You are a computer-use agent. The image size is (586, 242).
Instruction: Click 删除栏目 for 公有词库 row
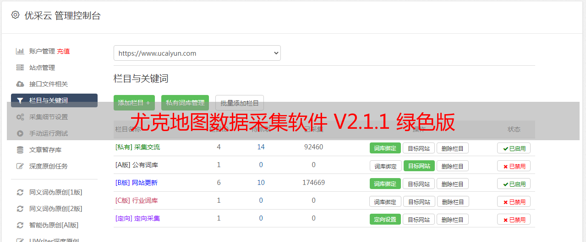(x=453, y=166)
